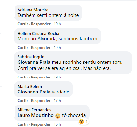Click Giovanna Praia mention in Sabrina's comment

coord(34,62)
